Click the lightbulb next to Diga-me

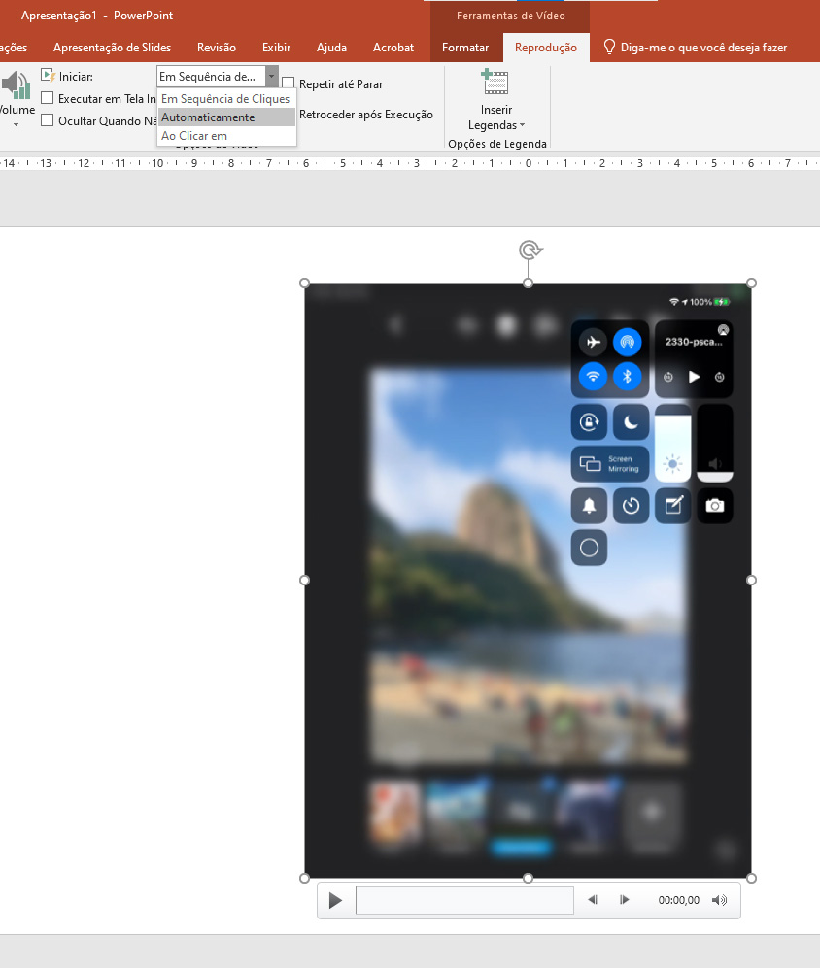click(609, 47)
